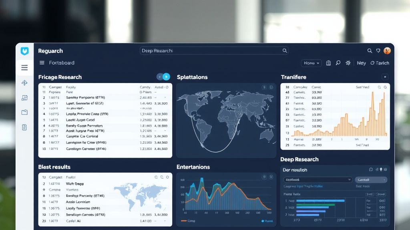Screen dimensions: 410x230
Task: Click the small button beside Transifere heading
Action: tap(385, 77)
